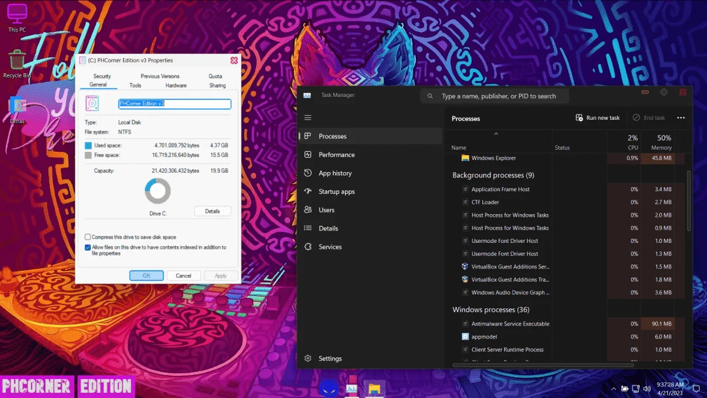Open the Services page
The image size is (707, 398).
tap(370, 247)
